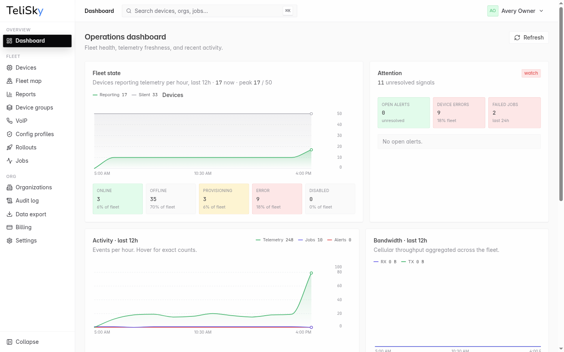
Task: Click the Jobs activity pulse icon
Action: (9, 161)
